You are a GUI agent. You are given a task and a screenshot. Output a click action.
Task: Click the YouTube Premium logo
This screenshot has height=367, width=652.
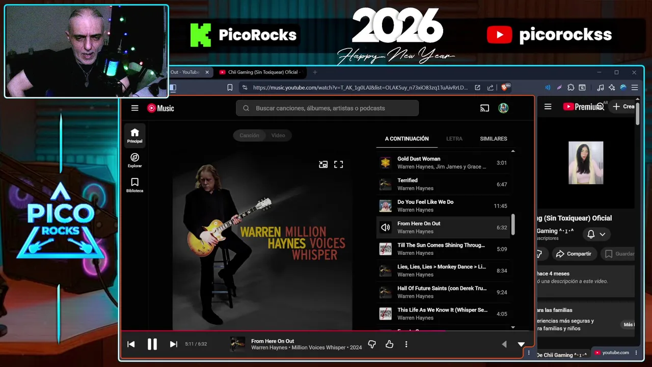point(583,107)
